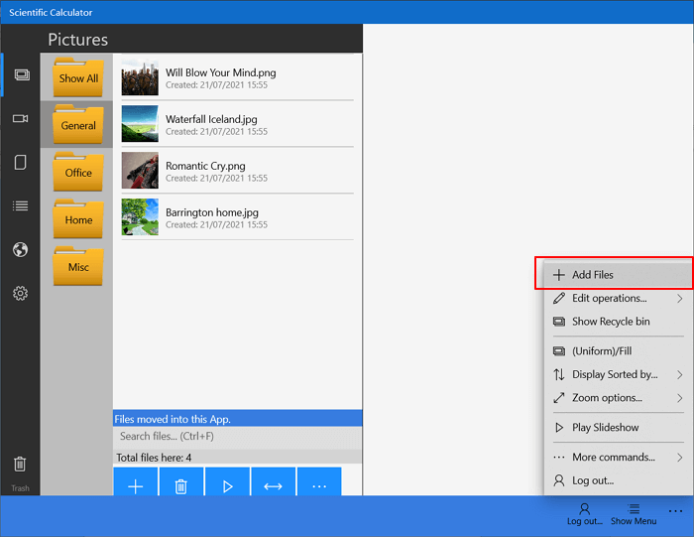
Task: Open the Waterfall Iceland.jpg thumbnail
Action: click(x=140, y=124)
